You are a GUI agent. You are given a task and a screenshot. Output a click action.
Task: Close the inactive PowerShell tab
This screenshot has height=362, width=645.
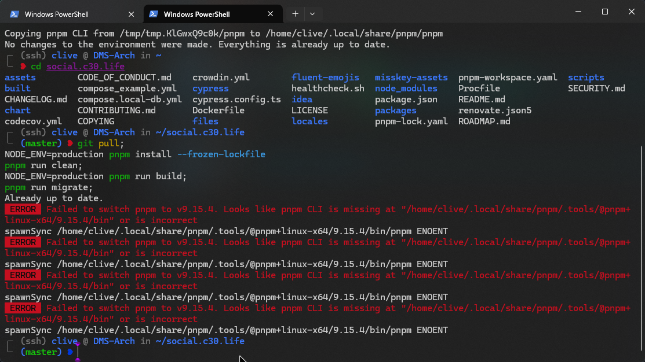click(132, 14)
